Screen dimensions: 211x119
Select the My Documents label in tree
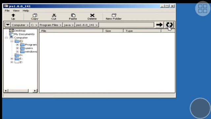pyautogui.click(x=24, y=34)
